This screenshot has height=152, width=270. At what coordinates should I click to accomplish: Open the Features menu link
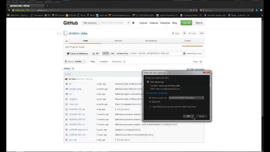coord(154,23)
